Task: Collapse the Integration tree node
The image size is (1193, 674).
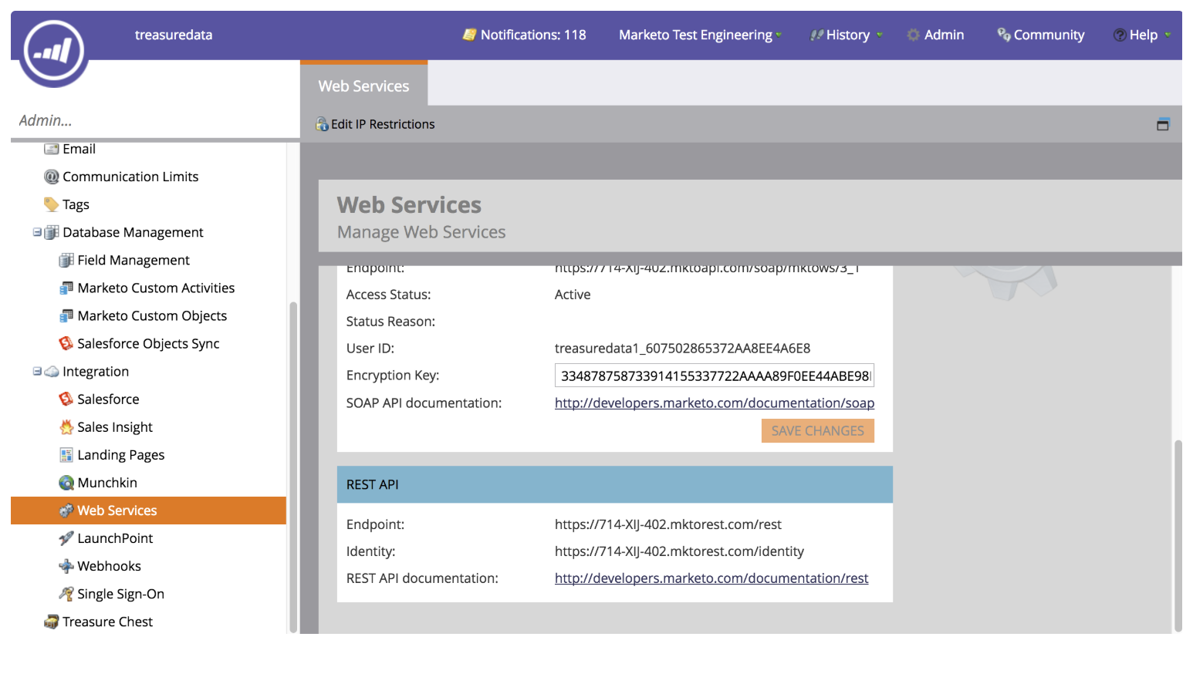Action: [37, 372]
